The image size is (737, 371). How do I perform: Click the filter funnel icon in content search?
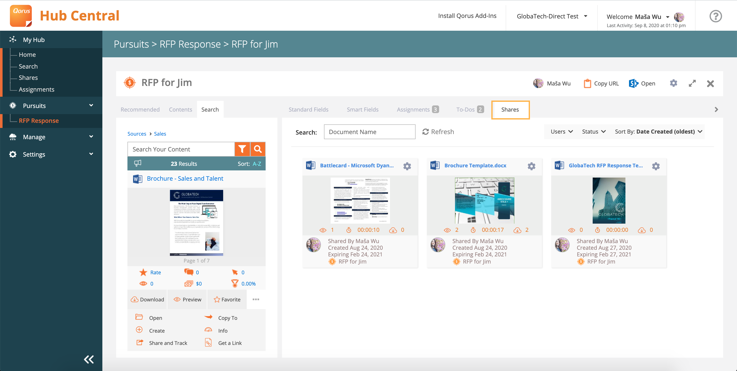point(242,149)
